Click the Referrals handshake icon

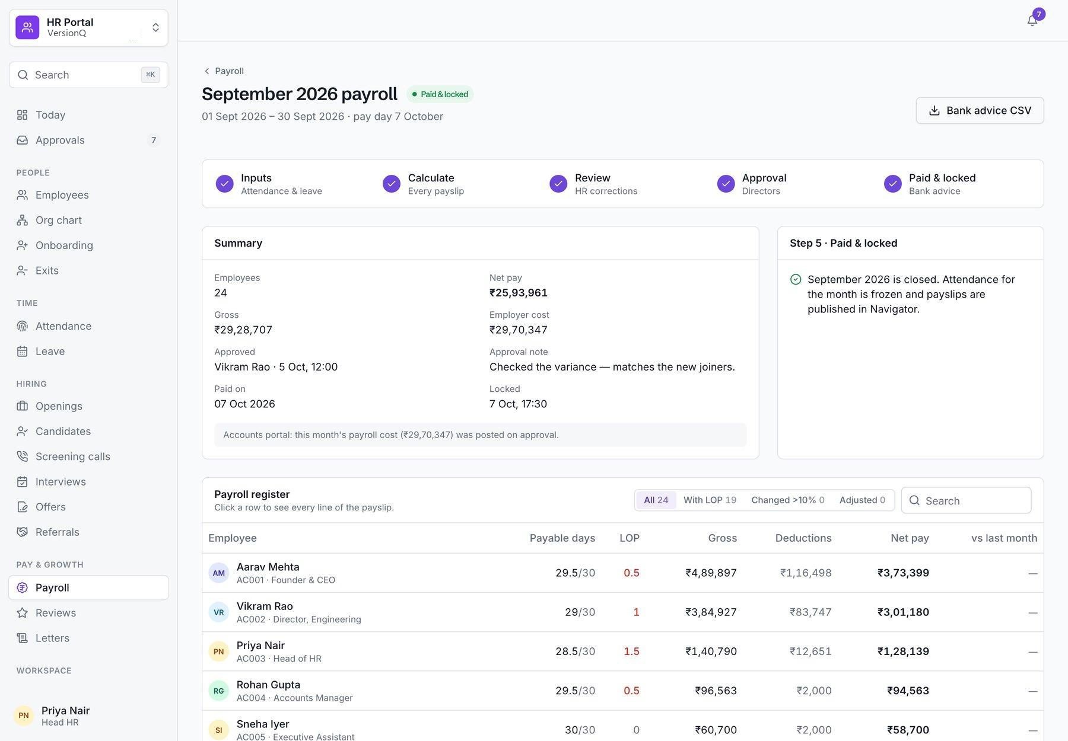point(23,532)
